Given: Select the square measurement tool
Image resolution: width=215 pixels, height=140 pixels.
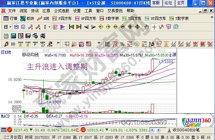Looking at the screenshot, I should tap(67, 44).
